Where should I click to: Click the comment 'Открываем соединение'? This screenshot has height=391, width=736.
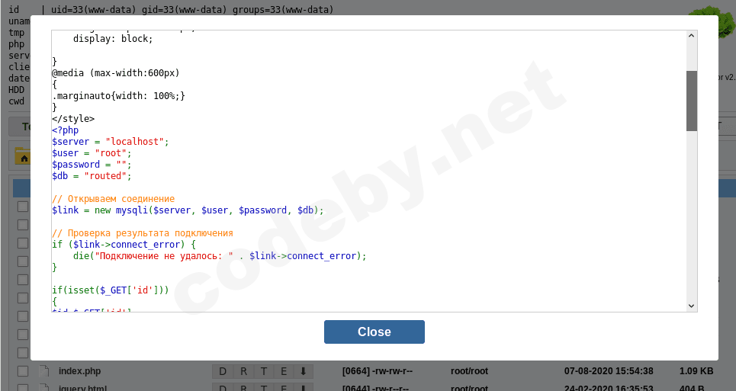[113, 199]
